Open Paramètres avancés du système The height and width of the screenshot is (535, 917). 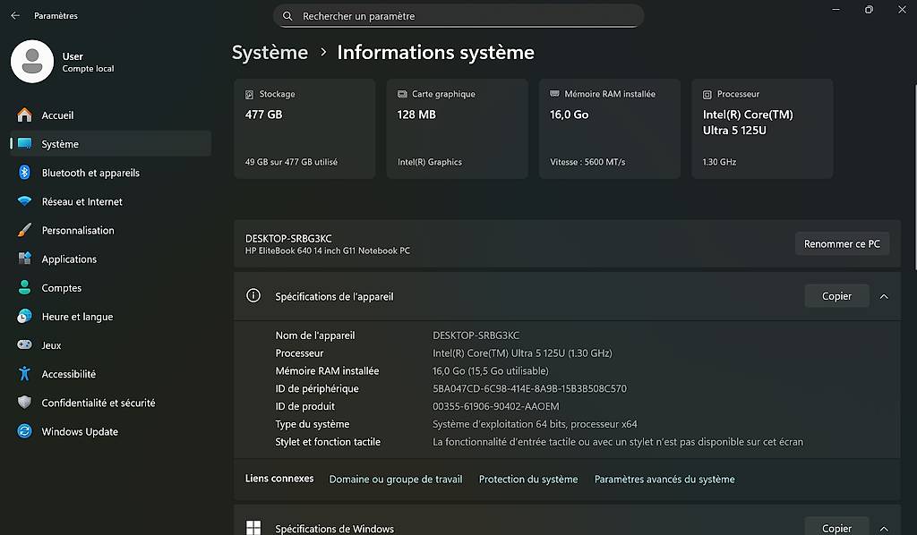tap(664, 479)
